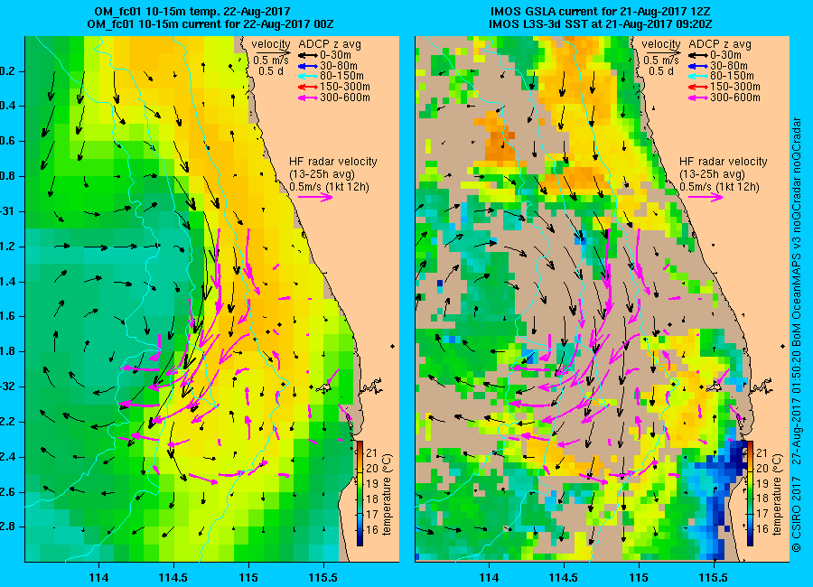Image resolution: width=813 pixels, height=587 pixels.
Task: Click latitude label '-31' on the OM_fc01 axis
Action: pos(8,211)
